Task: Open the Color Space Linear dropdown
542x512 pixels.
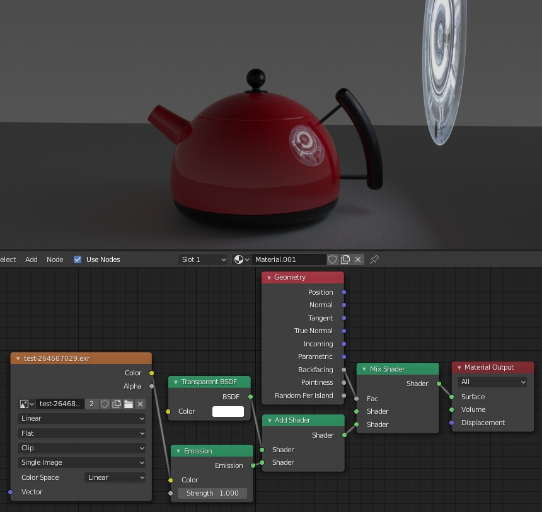Action: (x=115, y=477)
